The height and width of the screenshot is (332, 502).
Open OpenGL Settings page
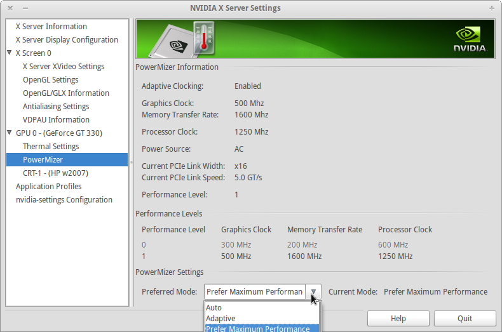[x=51, y=79]
